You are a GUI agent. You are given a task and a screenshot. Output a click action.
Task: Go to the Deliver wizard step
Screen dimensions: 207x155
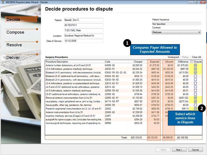(x=13, y=57)
